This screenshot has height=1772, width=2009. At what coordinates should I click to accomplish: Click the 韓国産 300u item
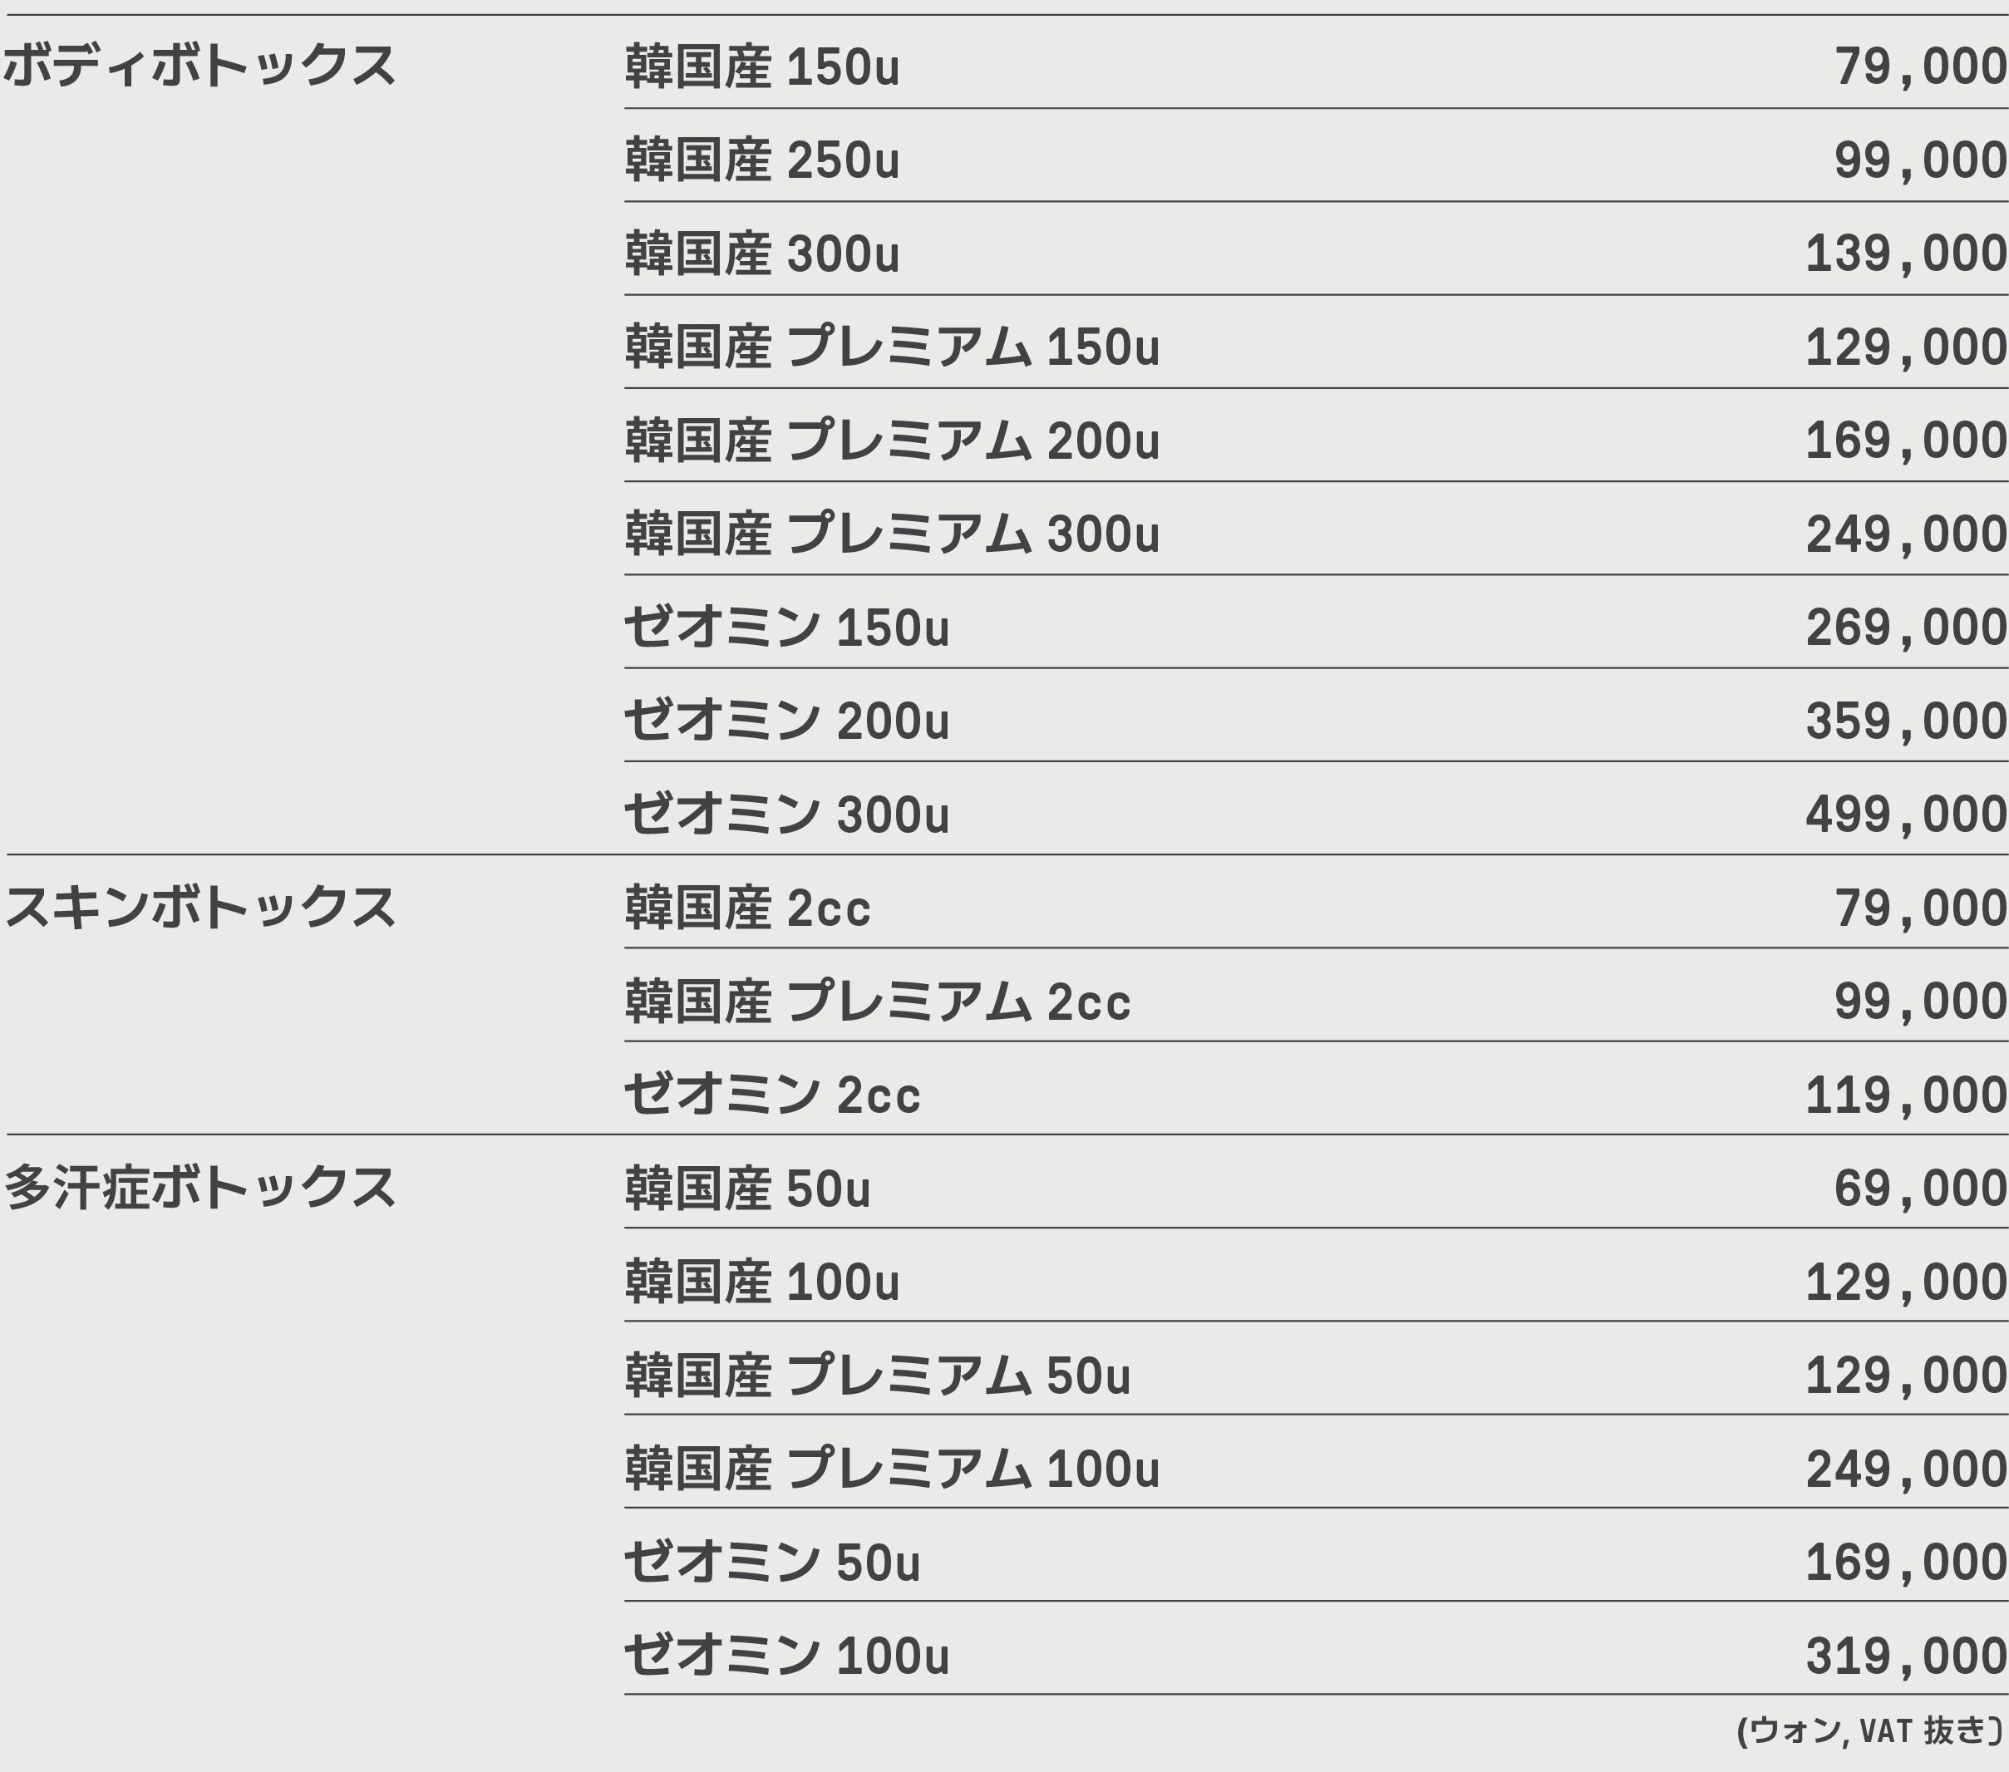(761, 253)
